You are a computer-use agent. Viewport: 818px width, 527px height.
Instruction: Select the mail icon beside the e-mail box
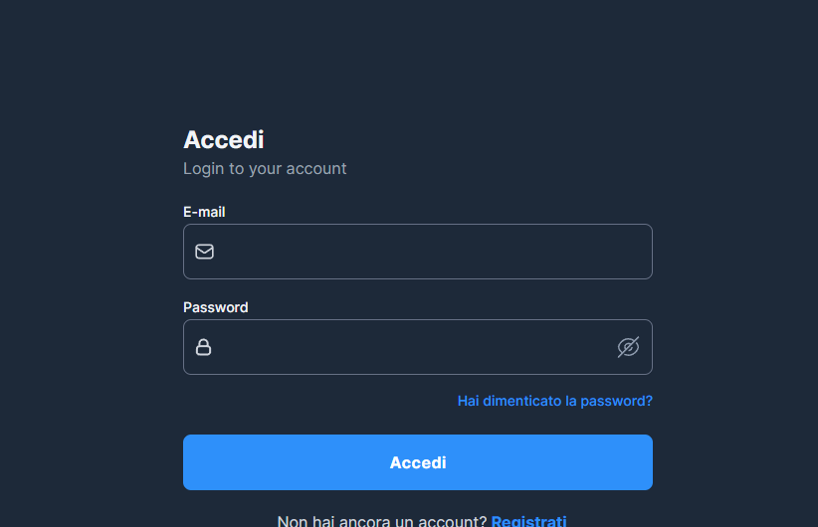pos(204,252)
